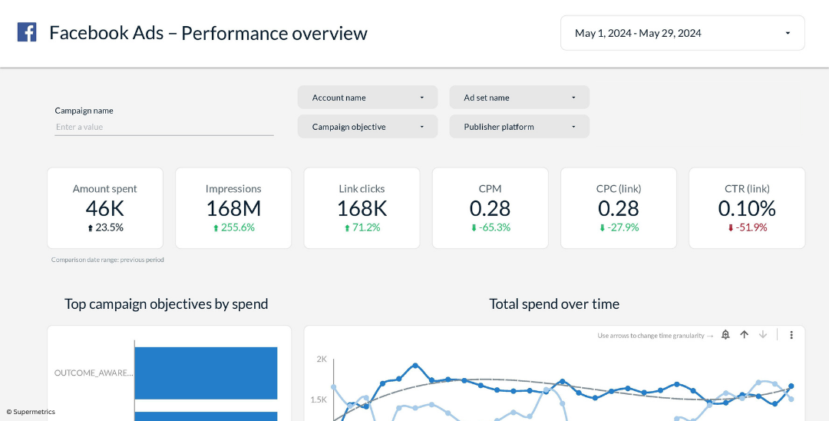Select the Amount spent scorecard
This screenshot has height=421, width=829.
point(105,208)
